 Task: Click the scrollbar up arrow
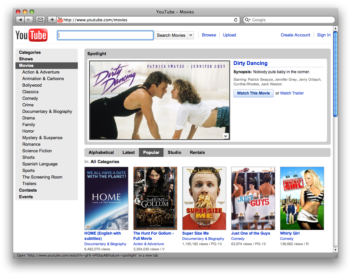click(x=335, y=28)
